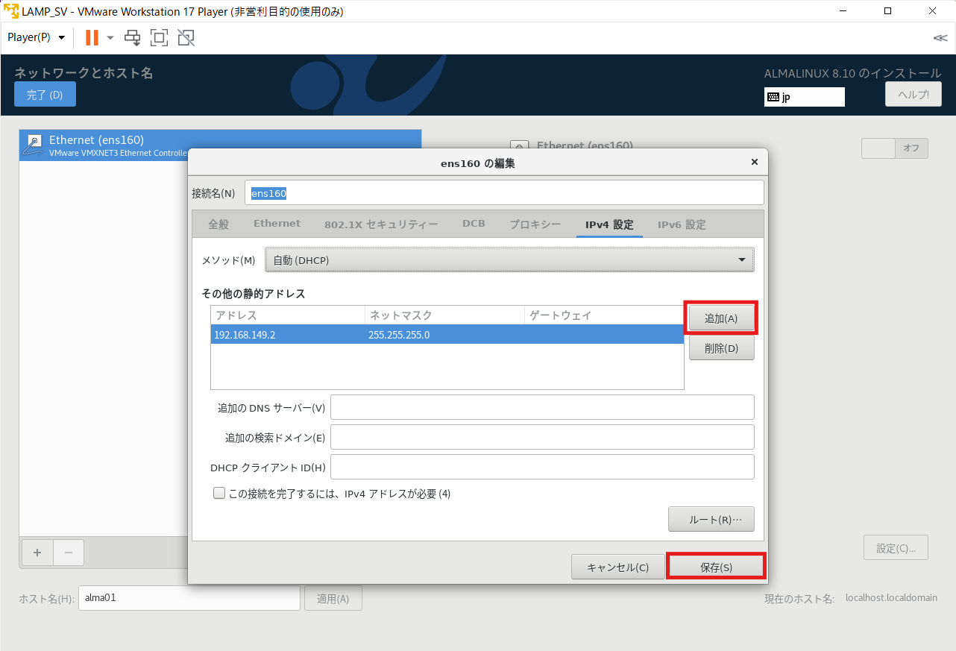Image resolution: width=956 pixels, height=651 pixels.
Task: Open the メソッド method dropdown
Action: point(510,260)
